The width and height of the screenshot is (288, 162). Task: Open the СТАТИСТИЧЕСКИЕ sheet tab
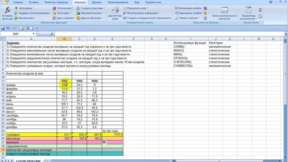point(28,161)
